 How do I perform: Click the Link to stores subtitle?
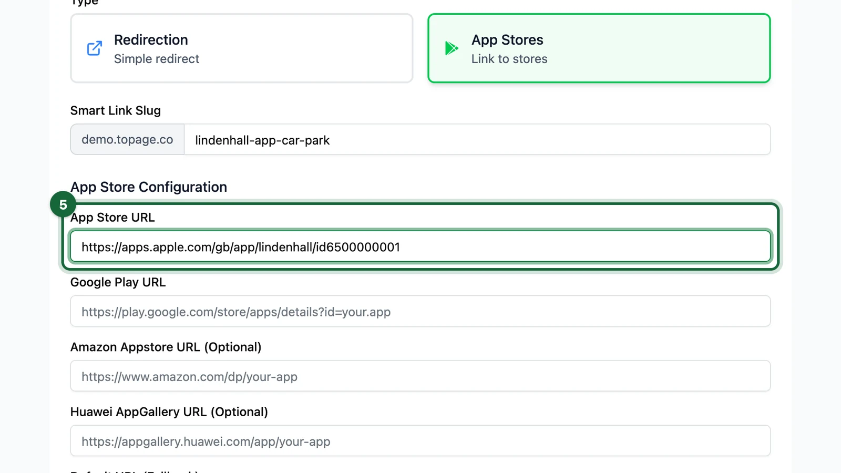click(x=509, y=59)
